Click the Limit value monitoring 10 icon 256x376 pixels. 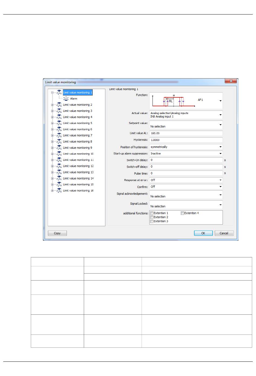point(59,154)
